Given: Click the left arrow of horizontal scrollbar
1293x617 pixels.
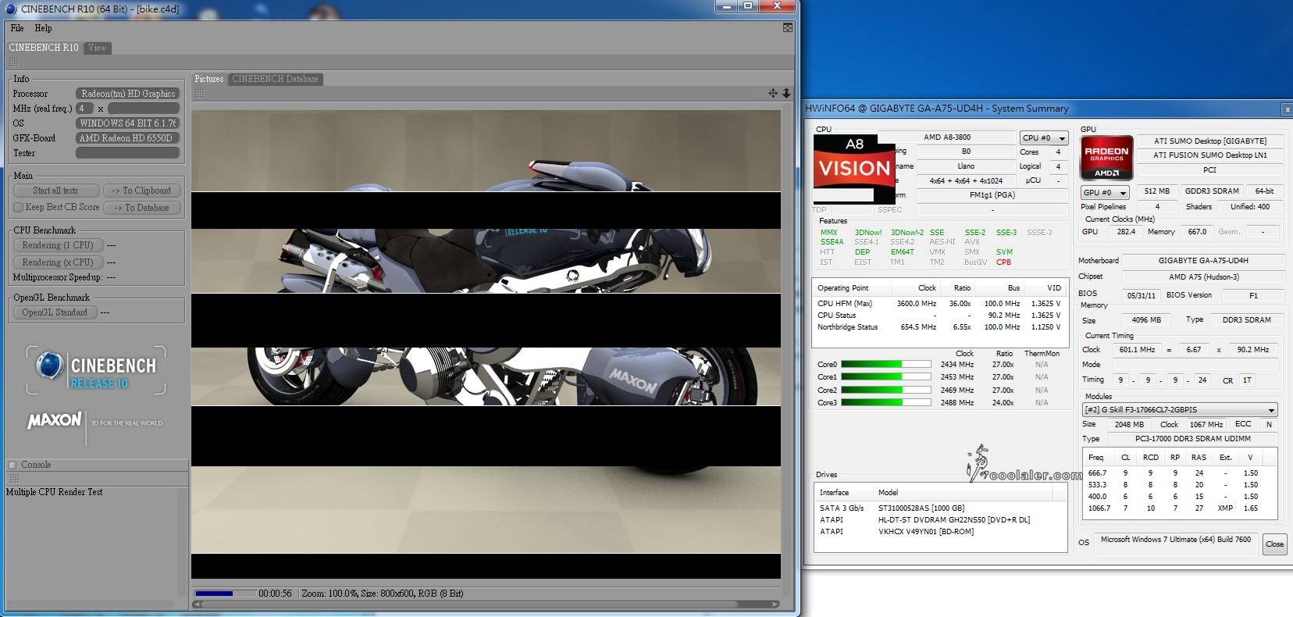Looking at the screenshot, I should coord(198,604).
